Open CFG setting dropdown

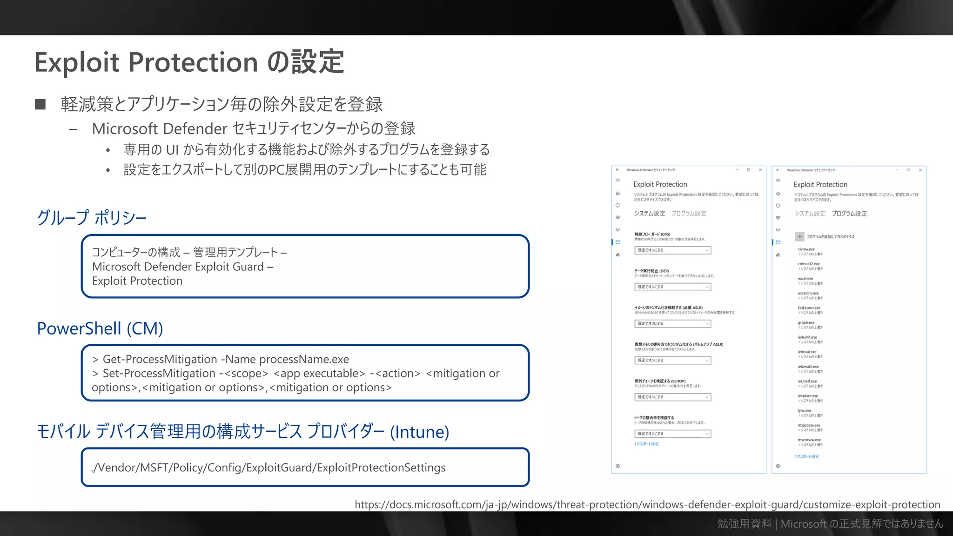pyautogui.click(x=673, y=250)
